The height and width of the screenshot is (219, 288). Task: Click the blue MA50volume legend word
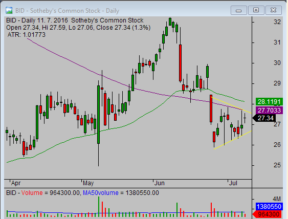click(x=101, y=193)
